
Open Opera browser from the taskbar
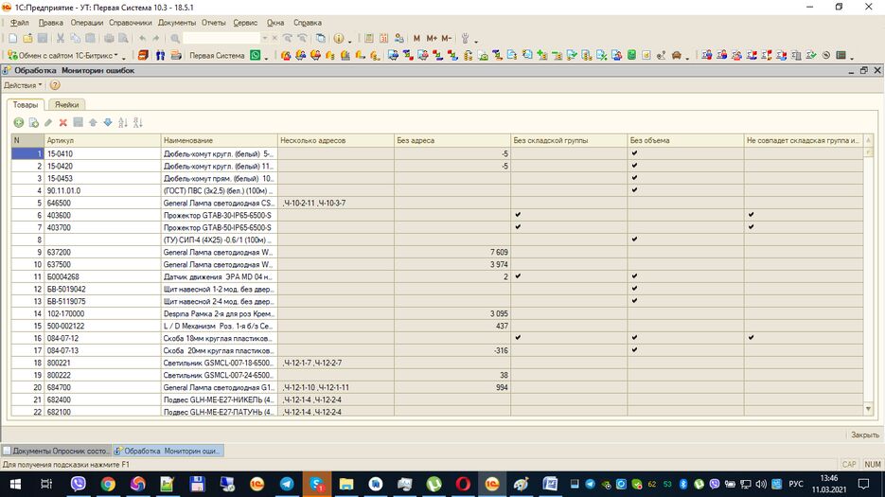click(463, 484)
